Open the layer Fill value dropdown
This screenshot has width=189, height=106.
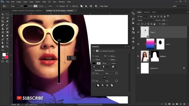(x=168, y=24)
